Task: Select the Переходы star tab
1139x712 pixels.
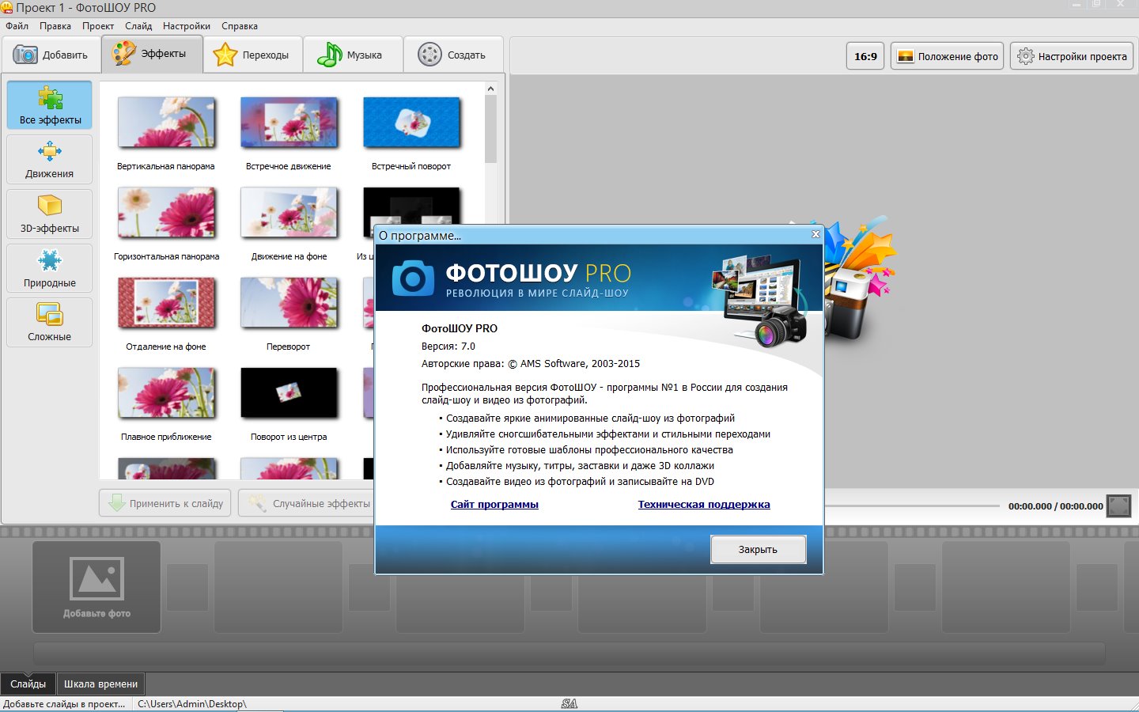Action: [x=252, y=55]
